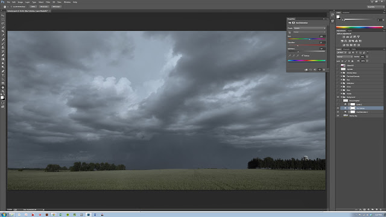Activate the Zoom tool in the toolbar
Screen dimensions: 386x217
pos(2,91)
